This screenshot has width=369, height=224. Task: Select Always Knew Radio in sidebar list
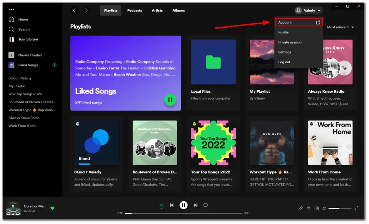coord(24,118)
